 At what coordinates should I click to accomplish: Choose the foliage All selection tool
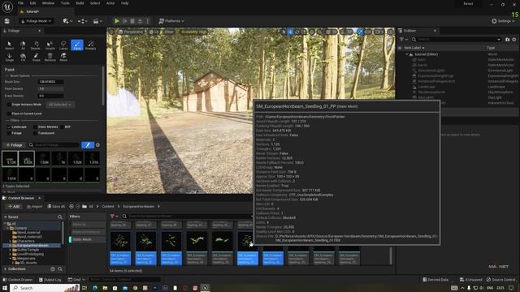point(23,45)
